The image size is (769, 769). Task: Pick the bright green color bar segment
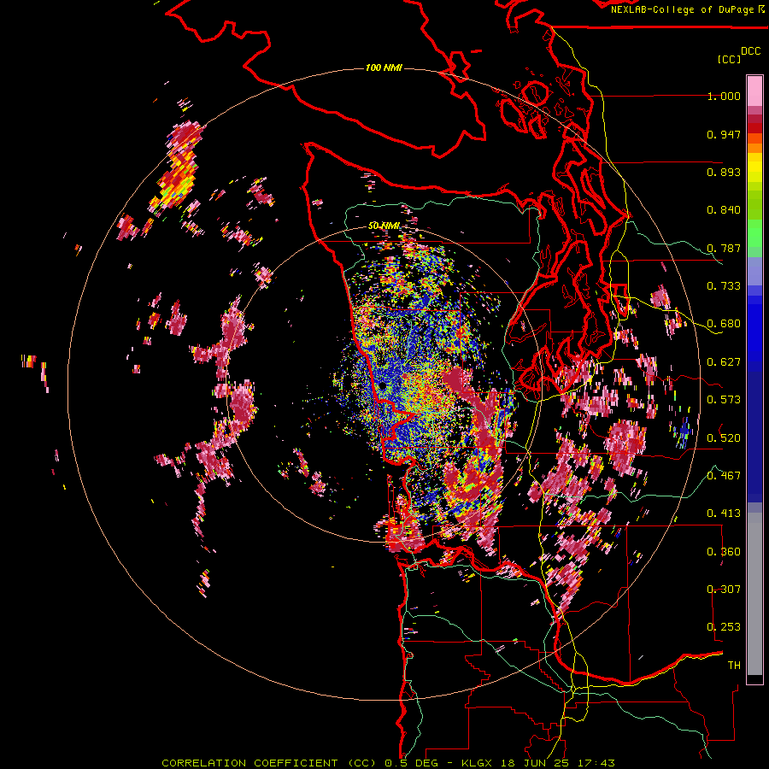click(x=754, y=233)
